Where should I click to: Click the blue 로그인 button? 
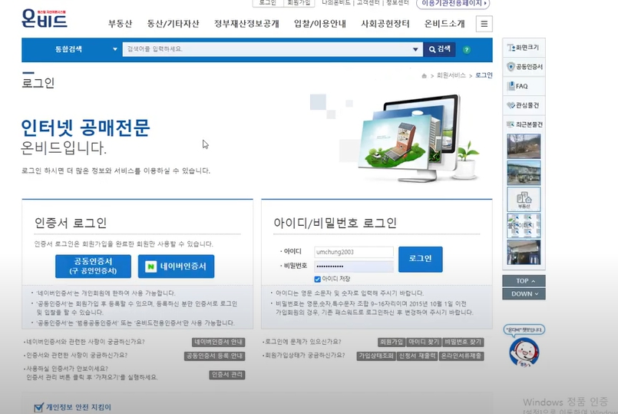(420, 259)
